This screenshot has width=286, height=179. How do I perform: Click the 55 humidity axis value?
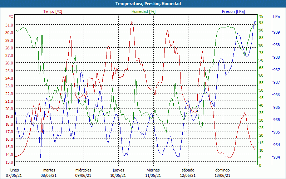click(x=261, y=83)
